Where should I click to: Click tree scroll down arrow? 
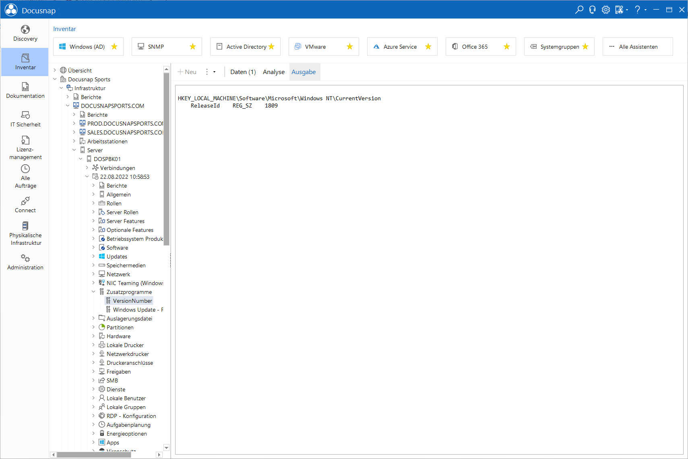pyautogui.click(x=167, y=448)
